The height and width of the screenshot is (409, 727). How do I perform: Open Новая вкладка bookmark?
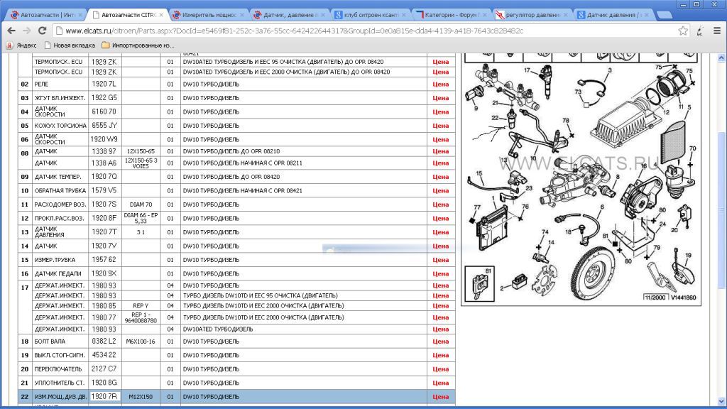coord(70,45)
